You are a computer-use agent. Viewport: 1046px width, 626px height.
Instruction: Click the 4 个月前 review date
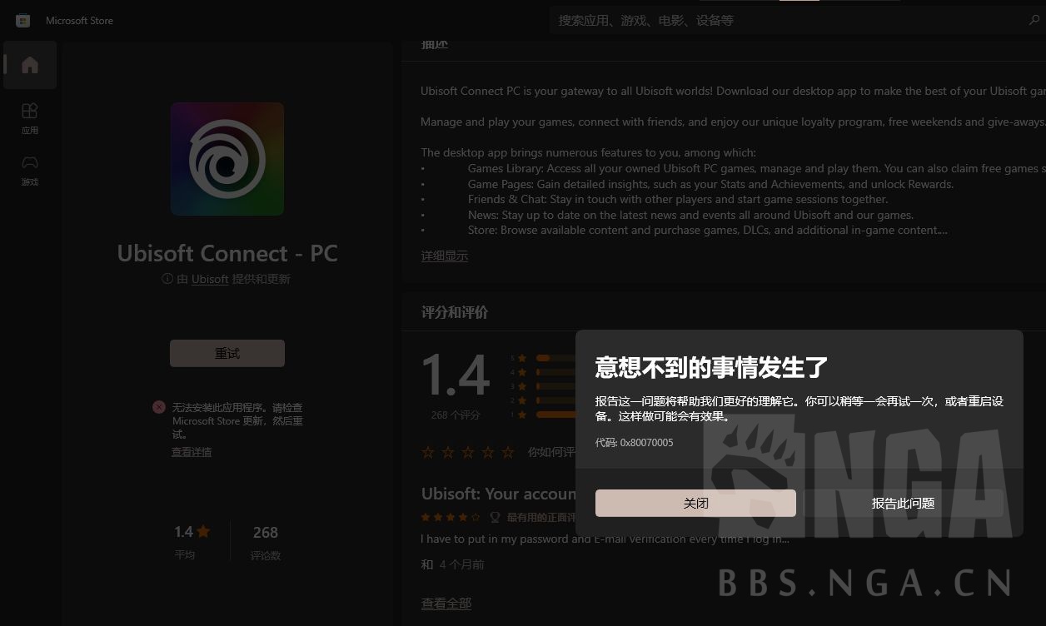[x=461, y=564]
